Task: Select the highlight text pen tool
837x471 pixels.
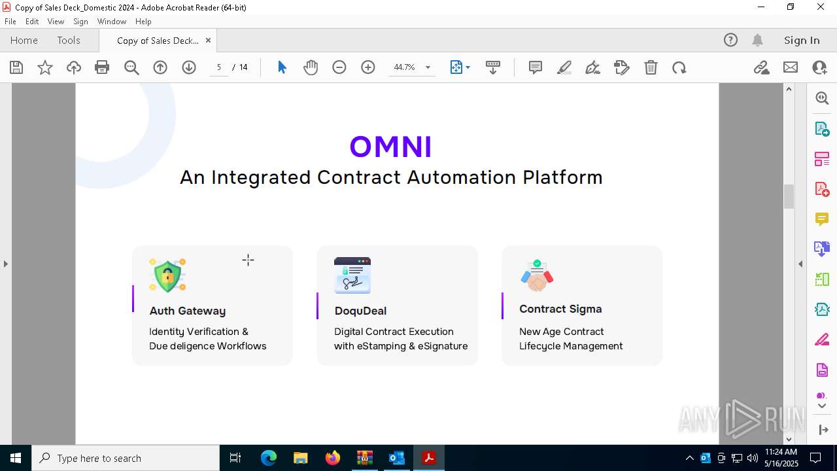Action: point(564,67)
